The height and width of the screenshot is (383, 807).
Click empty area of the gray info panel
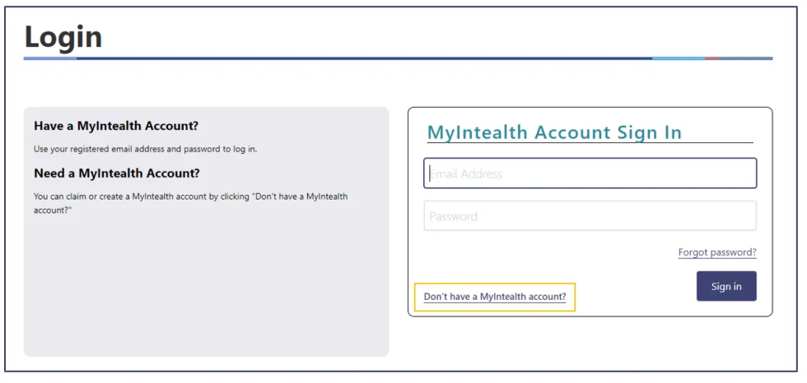(x=206, y=288)
